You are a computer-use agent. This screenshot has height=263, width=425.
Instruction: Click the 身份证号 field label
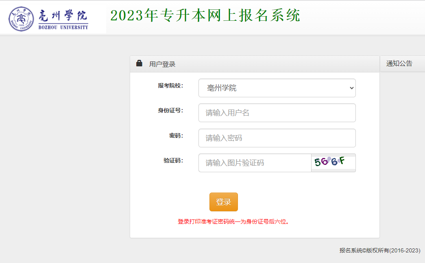[x=170, y=110]
